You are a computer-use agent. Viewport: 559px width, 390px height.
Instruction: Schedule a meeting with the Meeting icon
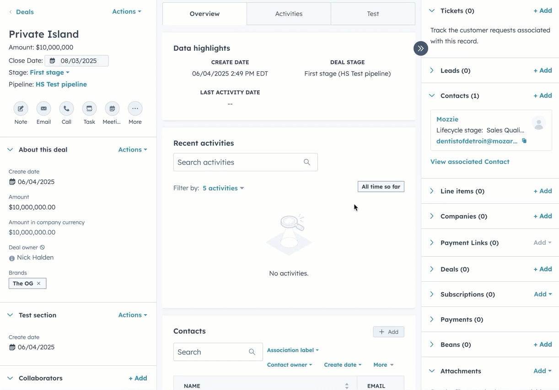tap(112, 109)
